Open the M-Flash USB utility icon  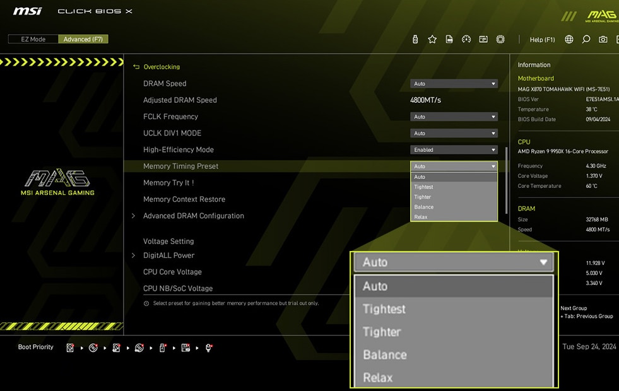point(415,39)
